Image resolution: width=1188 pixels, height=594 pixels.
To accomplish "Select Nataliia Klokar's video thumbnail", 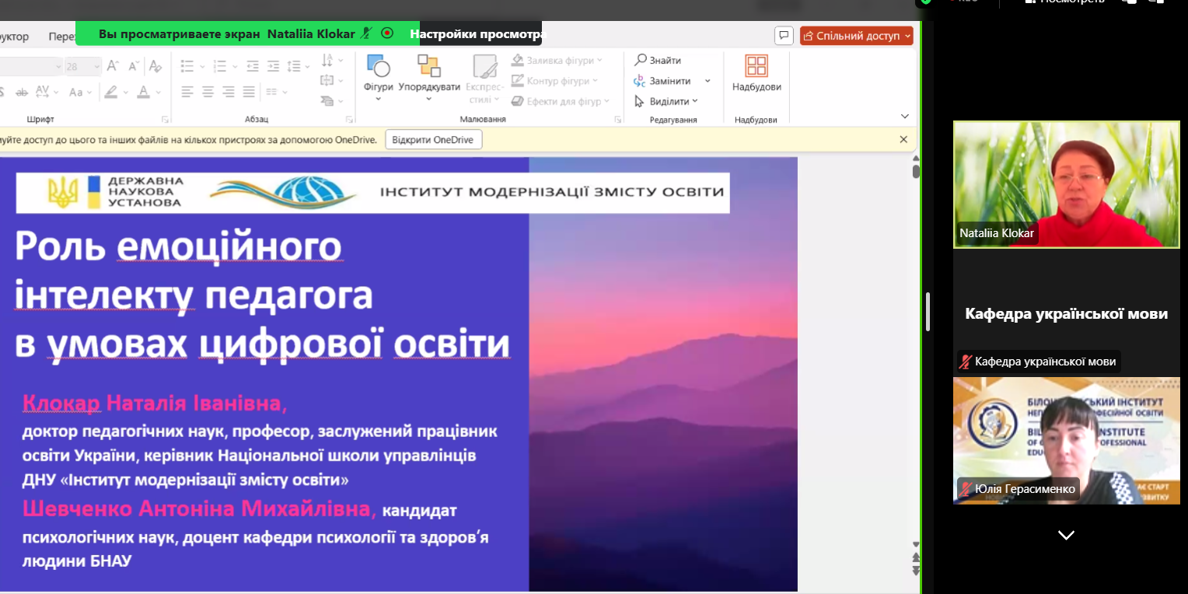I will tap(1066, 184).
